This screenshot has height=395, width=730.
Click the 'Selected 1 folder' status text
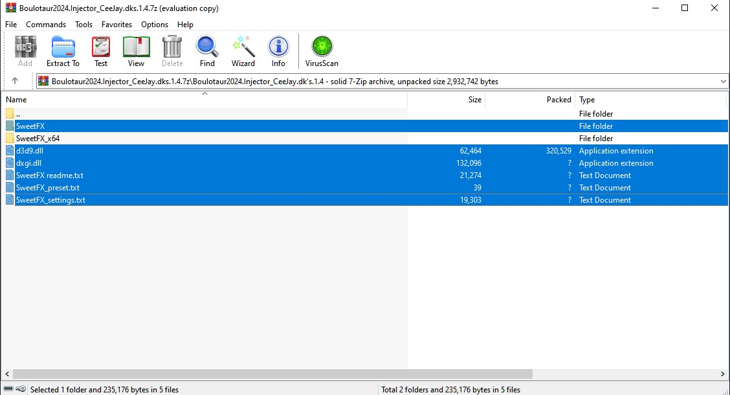104,389
